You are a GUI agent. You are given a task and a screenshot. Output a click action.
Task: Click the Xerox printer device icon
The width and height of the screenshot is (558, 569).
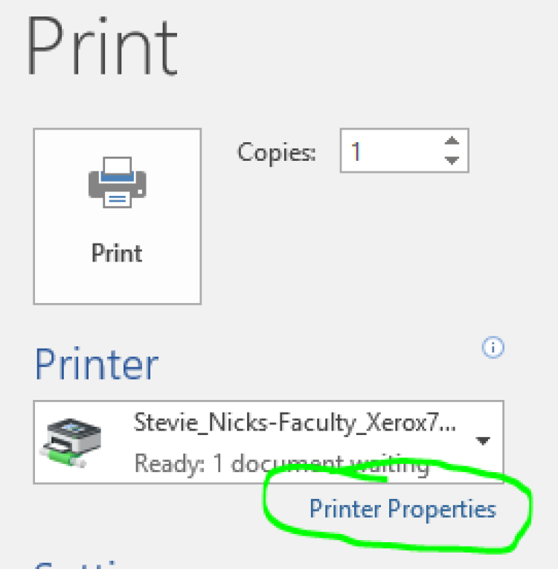(71, 442)
